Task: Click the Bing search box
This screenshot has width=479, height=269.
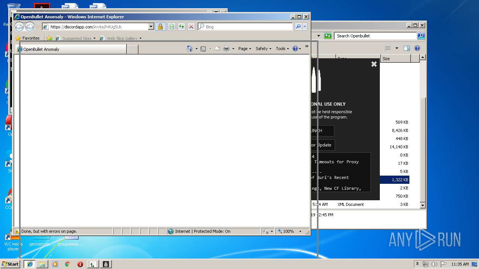Action: pyautogui.click(x=245, y=27)
